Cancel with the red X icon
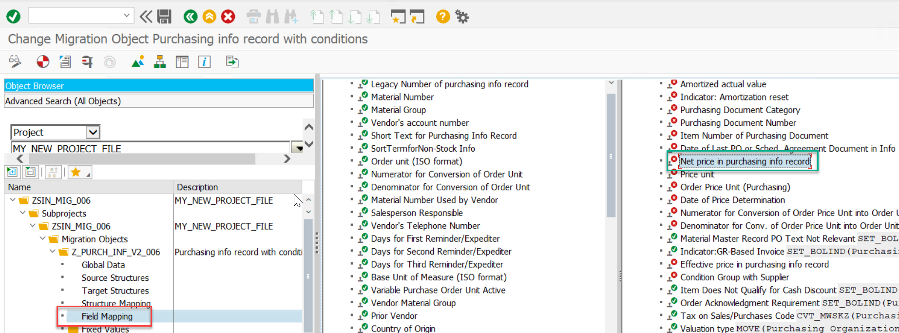 click(228, 17)
